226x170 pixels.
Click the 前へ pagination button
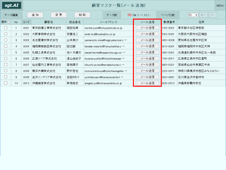[x=203, y=15]
